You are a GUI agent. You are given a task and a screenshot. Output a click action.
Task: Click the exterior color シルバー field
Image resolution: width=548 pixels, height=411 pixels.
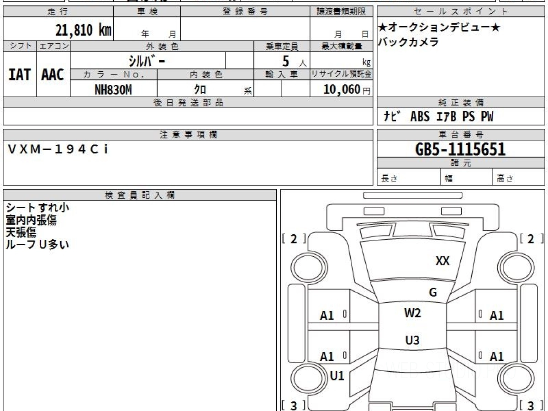coord(148,60)
